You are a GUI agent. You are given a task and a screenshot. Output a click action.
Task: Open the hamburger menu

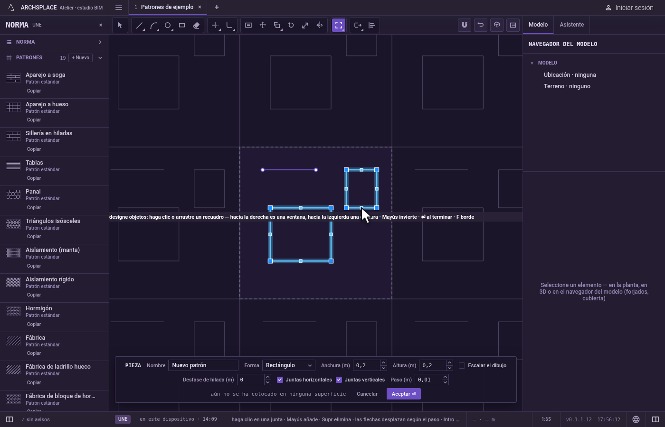tap(119, 7)
